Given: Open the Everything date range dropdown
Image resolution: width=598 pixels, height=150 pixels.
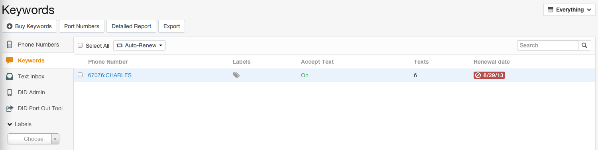Looking at the screenshot, I should [x=569, y=10].
